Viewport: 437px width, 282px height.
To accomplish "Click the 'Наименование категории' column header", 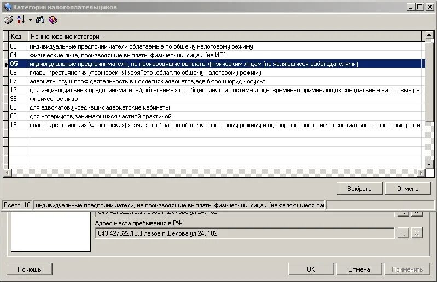I will [225, 37].
